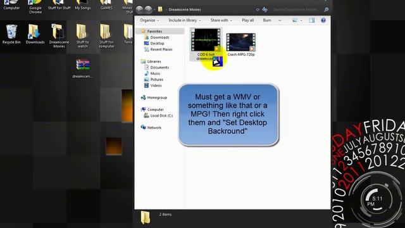Select the My Songs desktop folder
The width and height of the screenshot is (405, 228).
coord(83,5)
